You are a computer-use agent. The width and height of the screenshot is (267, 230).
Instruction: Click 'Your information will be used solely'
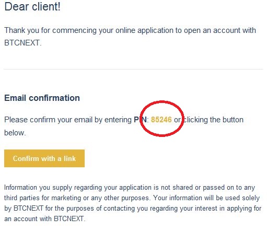[206, 198]
